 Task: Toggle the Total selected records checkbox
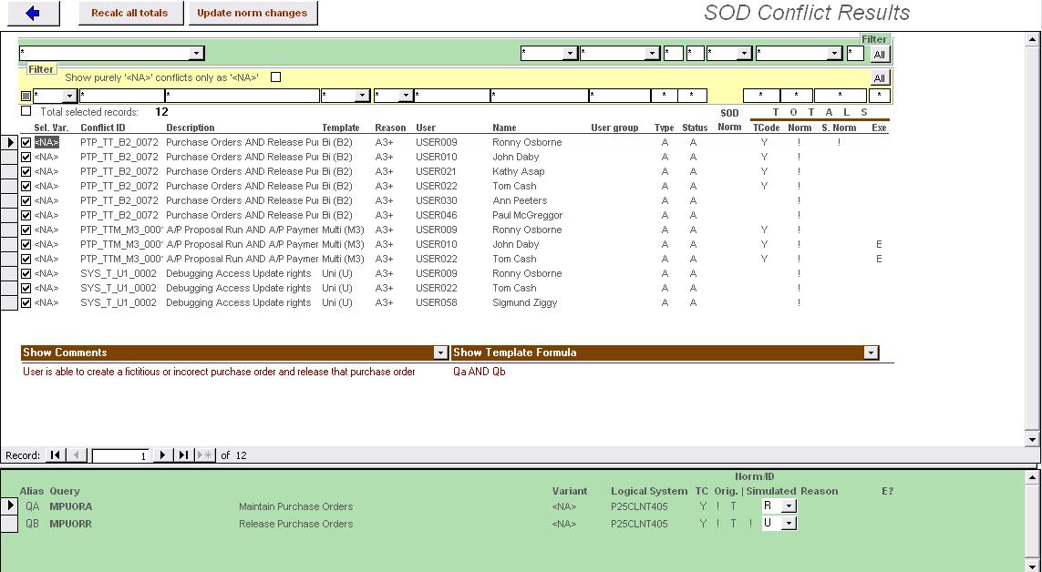(26, 111)
